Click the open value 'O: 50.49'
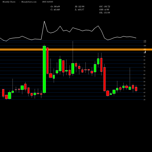152x152 pixels. 55,7
